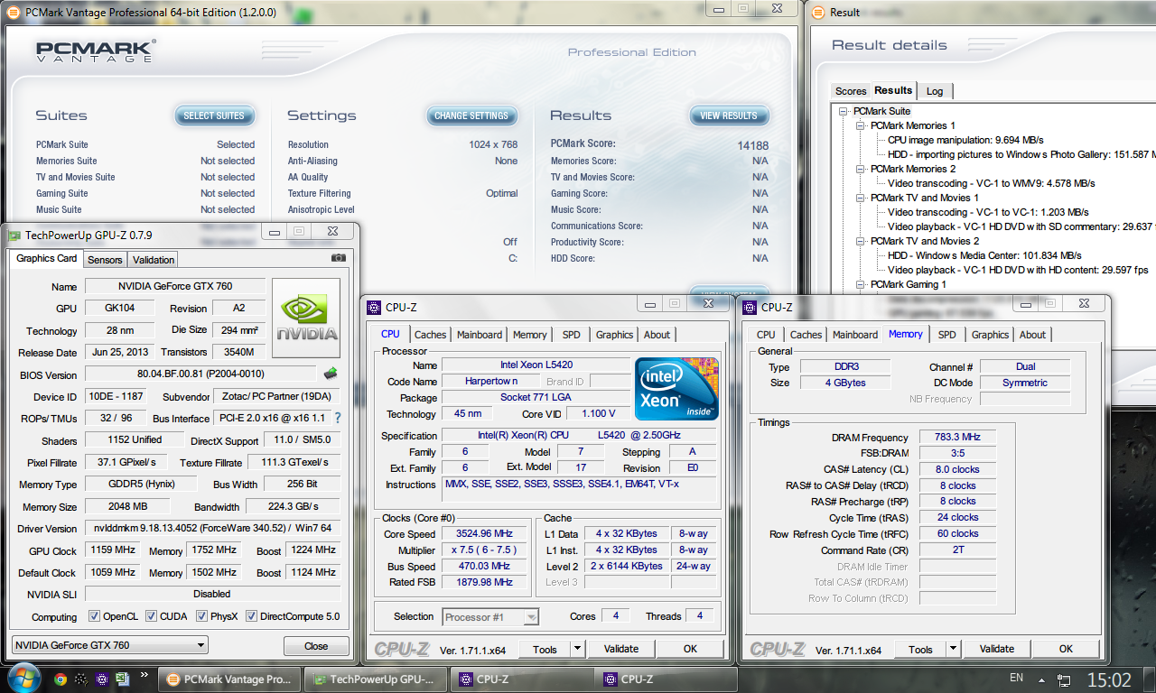
Task: Click the GPU Name field in GPU-Z
Action: pyautogui.click(x=176, y=286)
